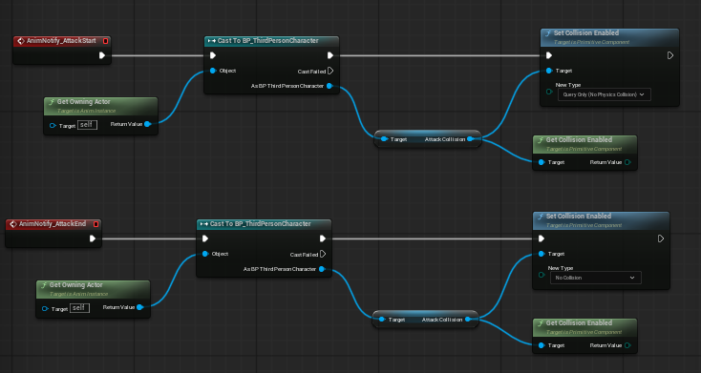
Task: Click the upper Cast Failed output pin
Action: pos(330,71)
